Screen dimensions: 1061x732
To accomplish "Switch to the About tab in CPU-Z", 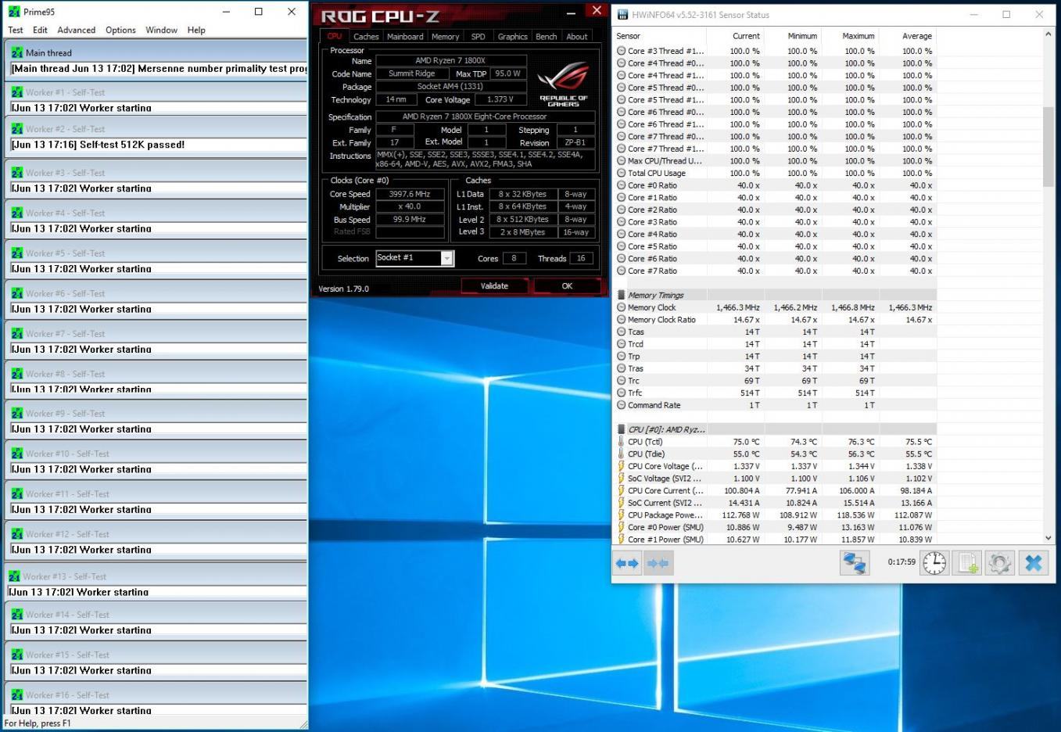I will (x=576, y=37).
